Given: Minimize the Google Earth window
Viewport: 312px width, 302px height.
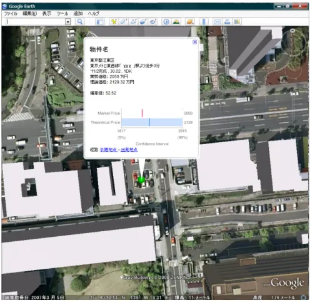Looking at the screenshot, I should pos(279,6).
